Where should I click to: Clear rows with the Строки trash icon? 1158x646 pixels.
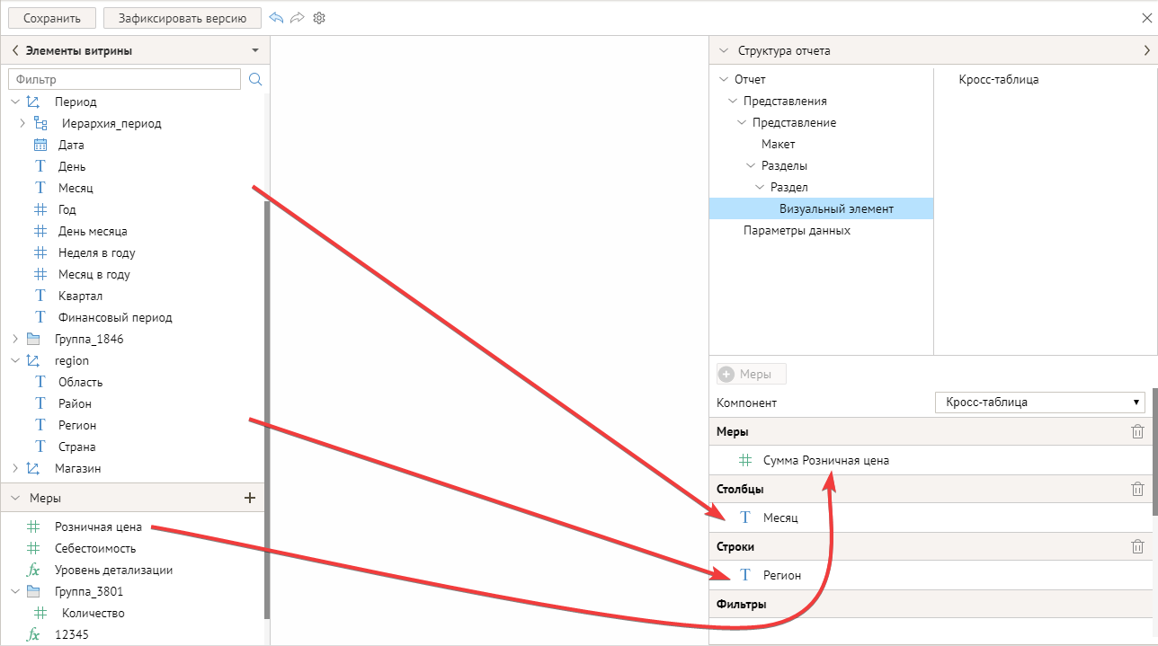click(1137, 546)
